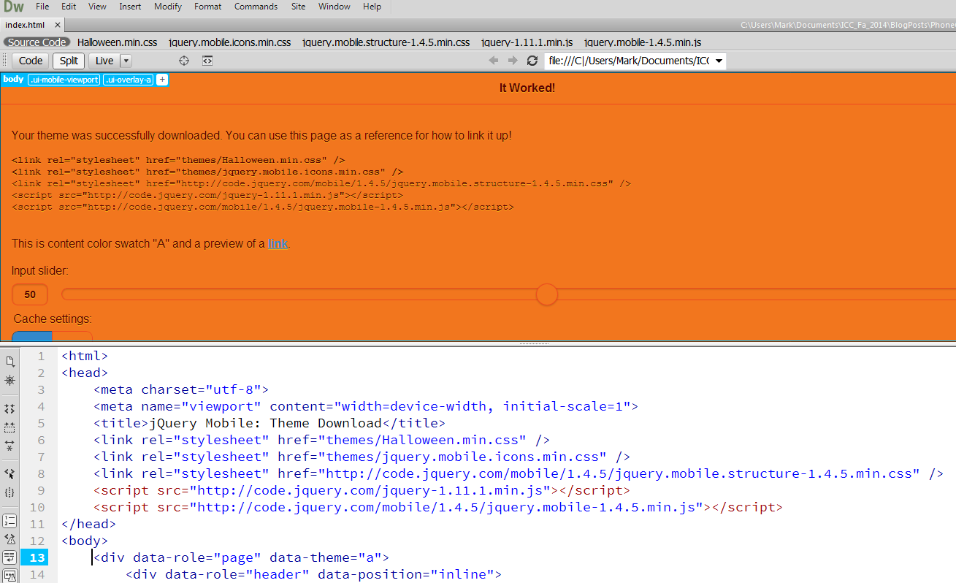This screenshot has height=583, width=956.
Task: Click the slider value box showing 50
Action: point(30,295)
